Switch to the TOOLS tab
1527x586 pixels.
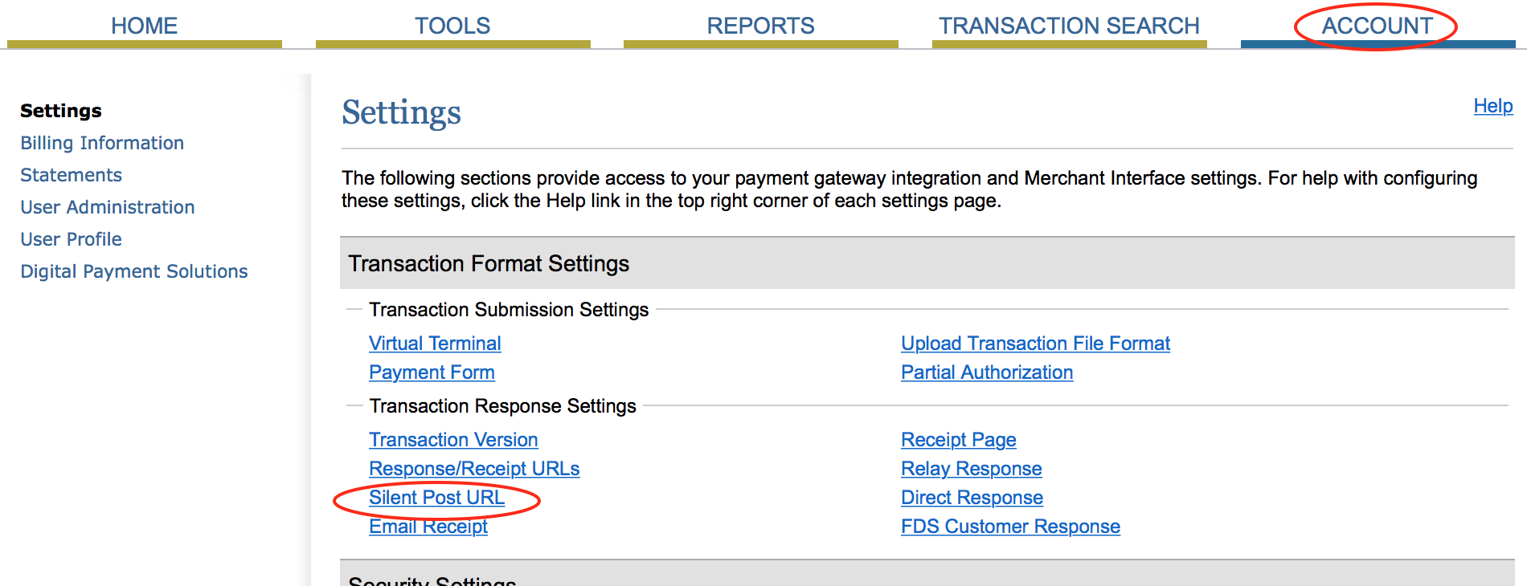(x=452, y=26)
